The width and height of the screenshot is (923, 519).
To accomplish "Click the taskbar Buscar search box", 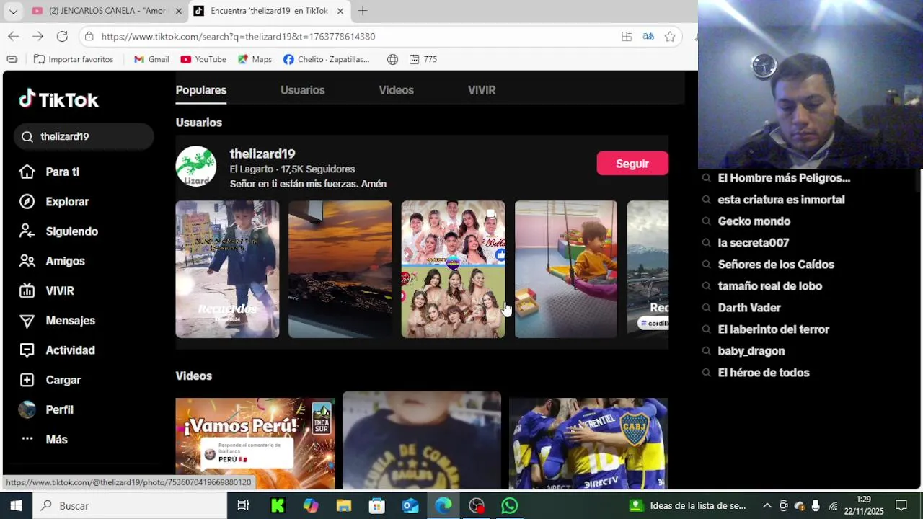I will [130, 506].
